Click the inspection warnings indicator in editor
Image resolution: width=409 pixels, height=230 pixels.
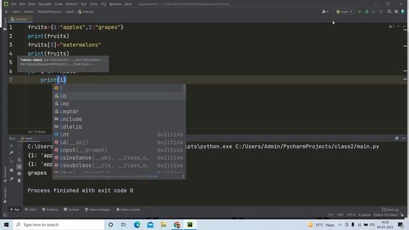coord(391,26)
